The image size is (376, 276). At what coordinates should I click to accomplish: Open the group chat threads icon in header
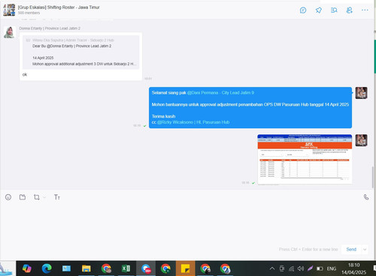tap(303, 10)
